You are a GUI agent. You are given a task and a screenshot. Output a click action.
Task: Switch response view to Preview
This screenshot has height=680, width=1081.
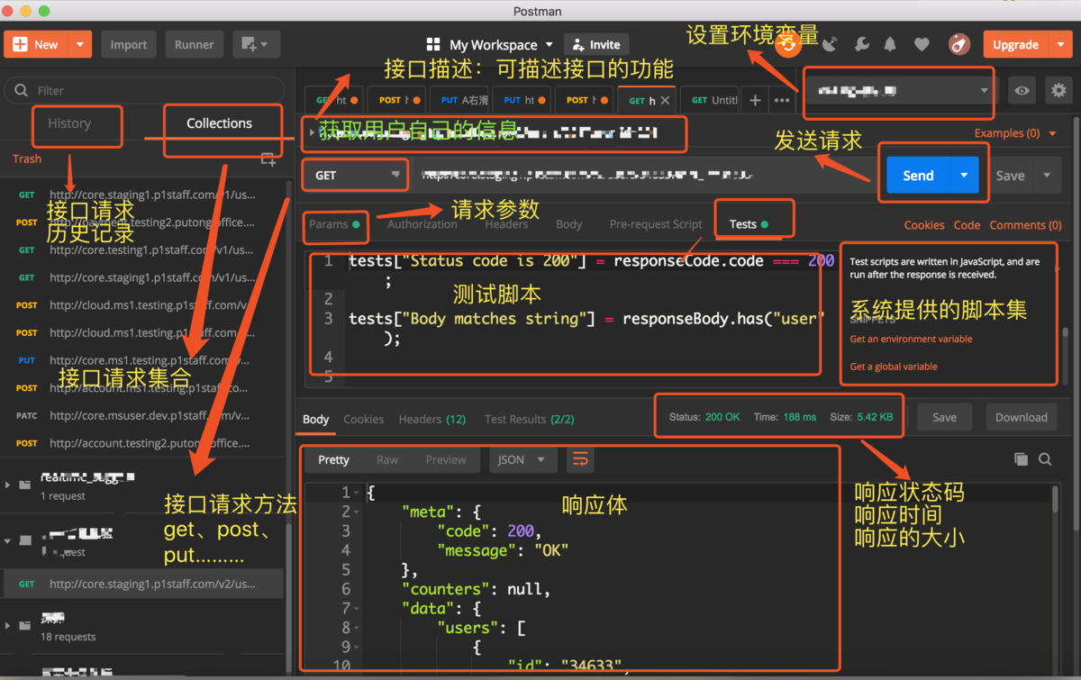446,459
